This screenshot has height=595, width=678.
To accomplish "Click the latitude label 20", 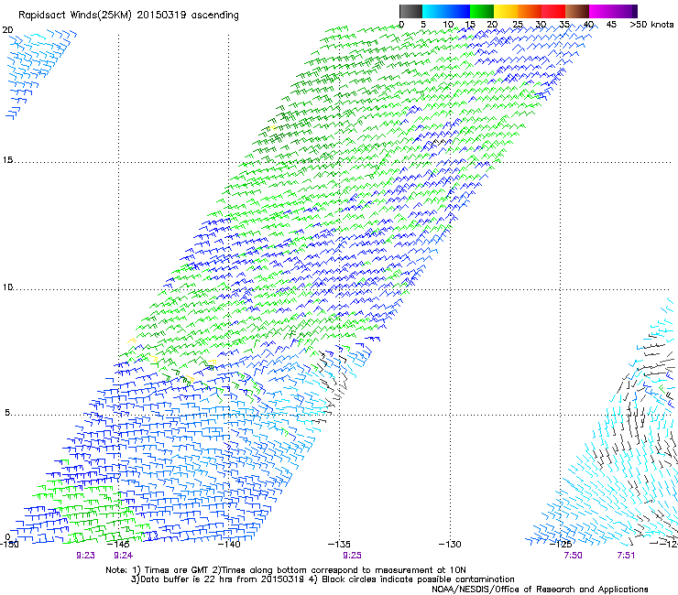I will coord(7,30).
